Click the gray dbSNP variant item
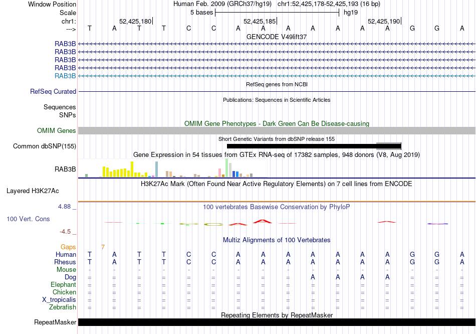Image resolution: width=476 pixels, height=334 pixels. 389,146
